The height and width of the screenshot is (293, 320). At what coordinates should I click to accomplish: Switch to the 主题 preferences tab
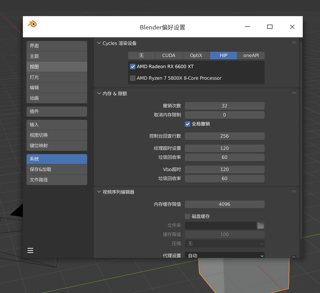click(x=57, y=56)
